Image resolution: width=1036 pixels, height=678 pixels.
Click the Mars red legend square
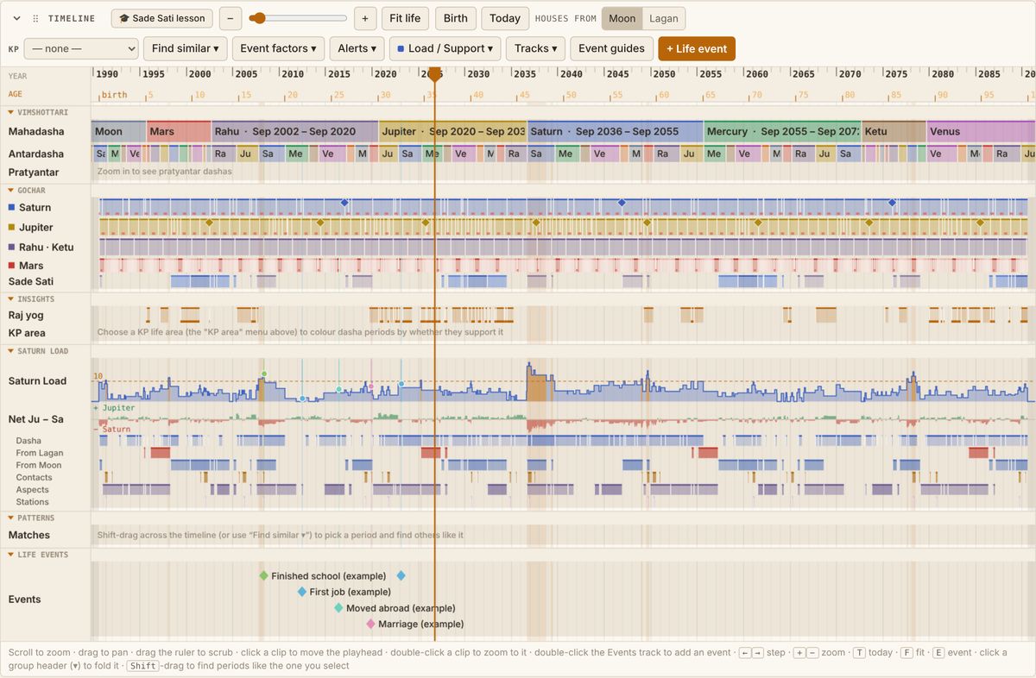coord(11,267)
